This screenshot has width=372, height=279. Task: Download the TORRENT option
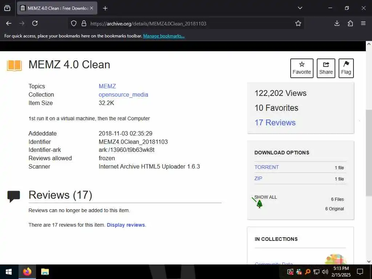point(266,167)
